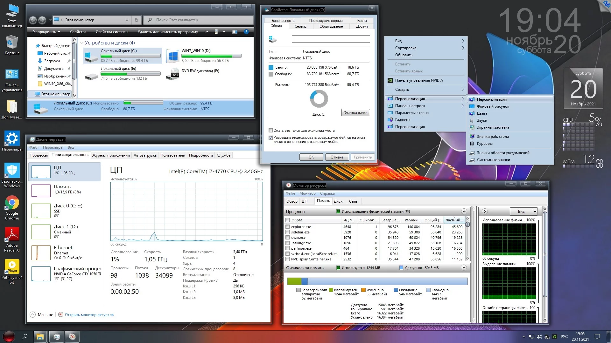Click search icon on the taskbar
This screenshot has height=343, width=611.
(25, 336)
